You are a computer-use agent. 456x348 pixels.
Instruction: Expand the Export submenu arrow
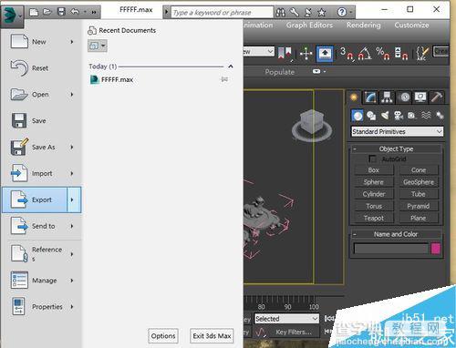coord(74,200)
